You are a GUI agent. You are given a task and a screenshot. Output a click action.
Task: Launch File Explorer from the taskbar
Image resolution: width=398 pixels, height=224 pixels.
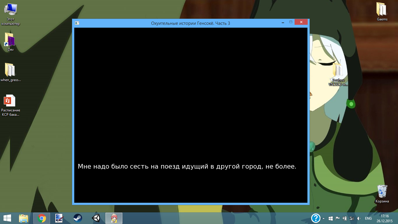24,218
